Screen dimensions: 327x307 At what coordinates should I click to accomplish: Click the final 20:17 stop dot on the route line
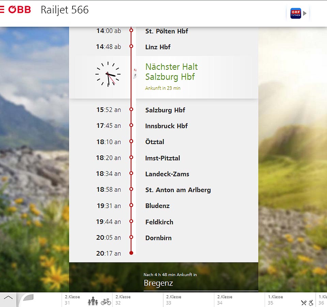tap(131, 253)
